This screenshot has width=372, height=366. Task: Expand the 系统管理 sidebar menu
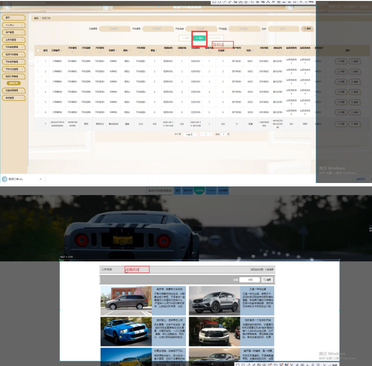pyautogui.click(x=14, y=98)
